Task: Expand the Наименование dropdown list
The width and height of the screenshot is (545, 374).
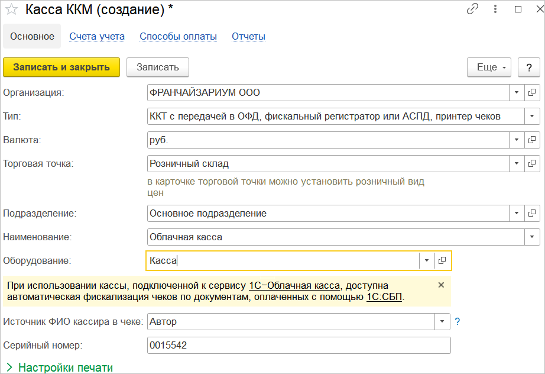Action: coord(532,237)
